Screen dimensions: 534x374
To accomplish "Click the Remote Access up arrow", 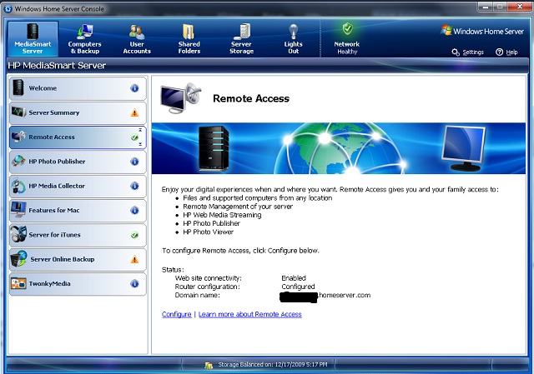I will tap(140, 130).
